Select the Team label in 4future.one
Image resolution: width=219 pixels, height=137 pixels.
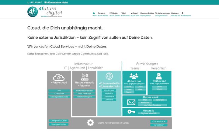click(x=129, y=90)
